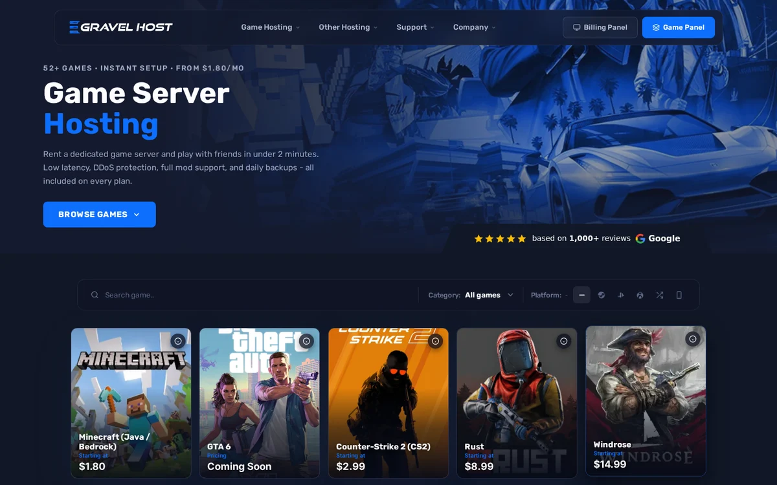Click the layers icon in Game Panel
Screen dimensions: 777x485
(656, 27)
